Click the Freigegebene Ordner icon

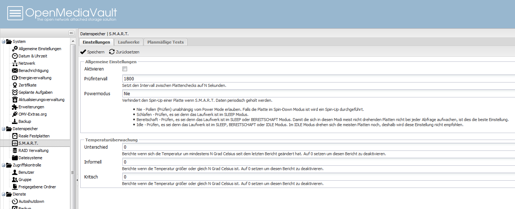coord(15,187)
